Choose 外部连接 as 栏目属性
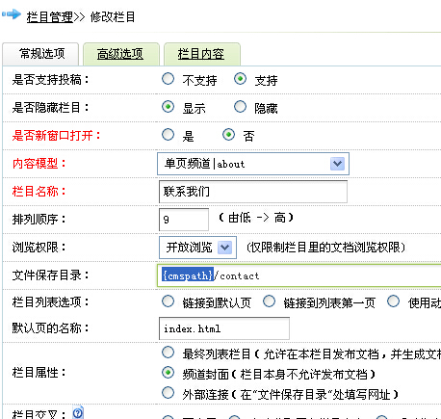Screen dimensions: 441x419 [x=168, y=393]
